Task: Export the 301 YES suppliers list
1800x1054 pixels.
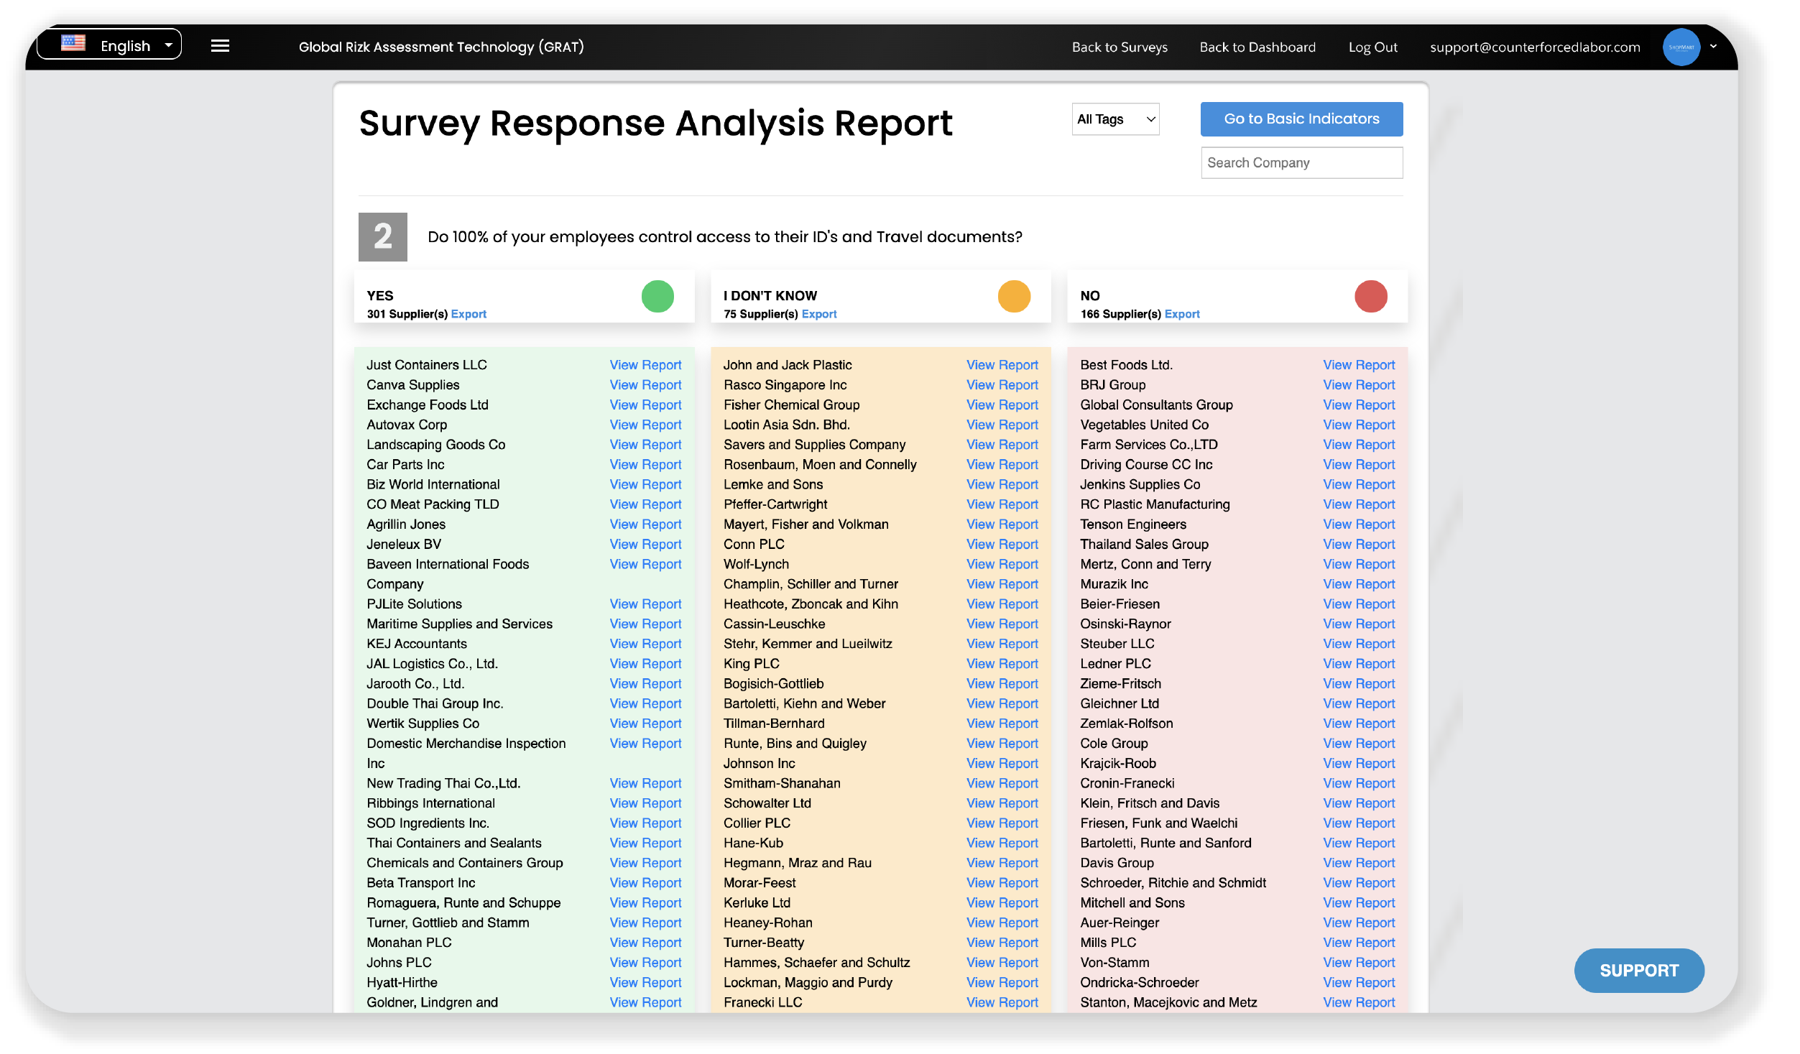Action: tap(469, 314)
